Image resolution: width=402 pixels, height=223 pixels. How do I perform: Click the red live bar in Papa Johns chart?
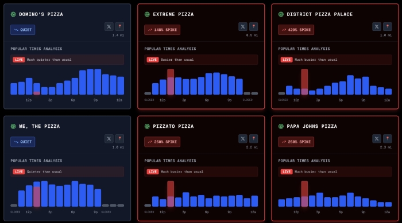(x=304, y=194)
